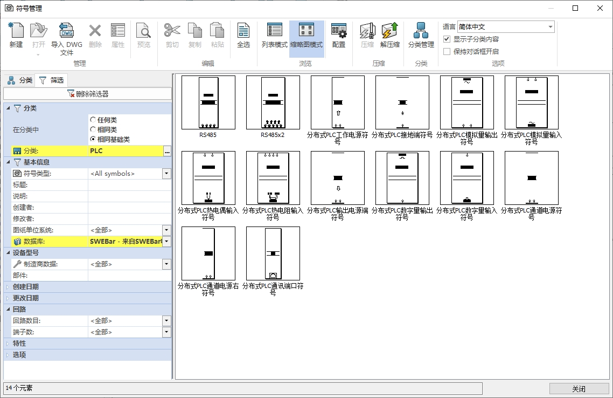This screenshot has width=613, height=398.
Task: Open the 符号类型 All symbols dropdown
Action: point(166,174)
